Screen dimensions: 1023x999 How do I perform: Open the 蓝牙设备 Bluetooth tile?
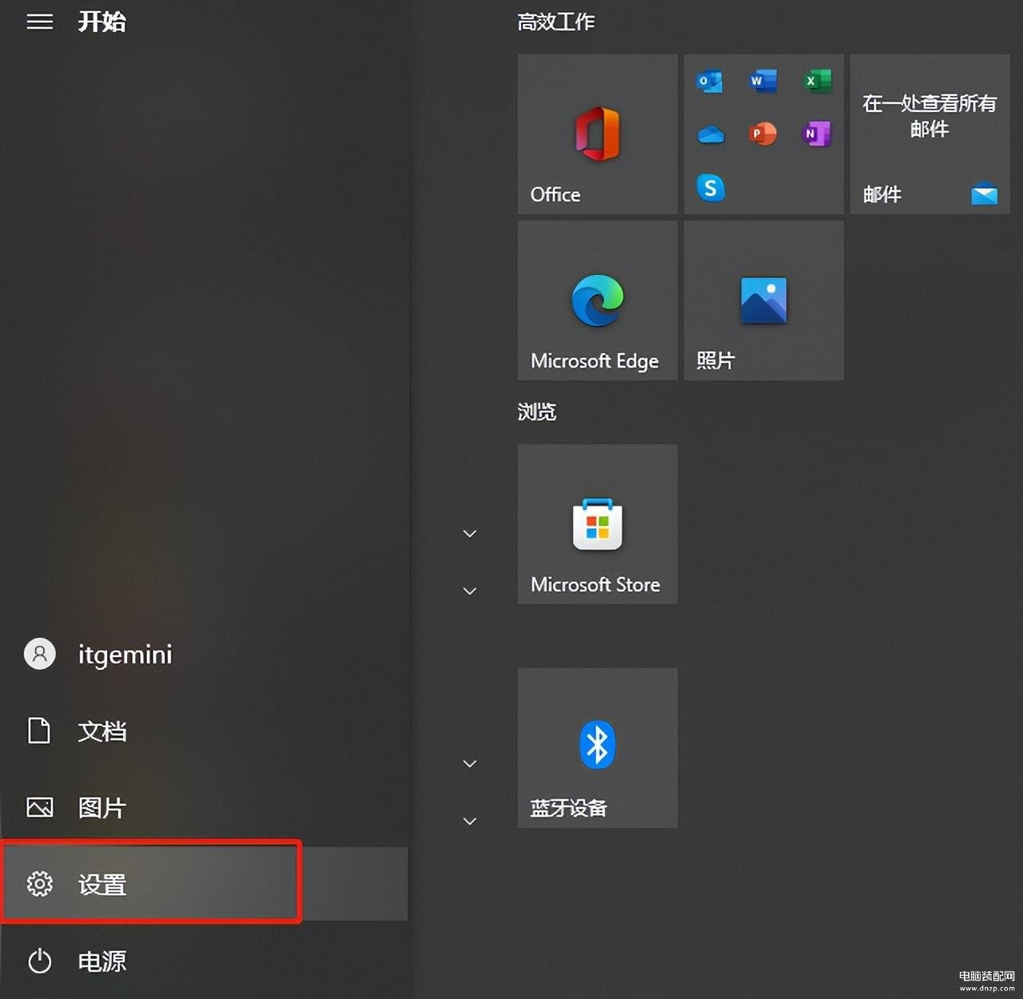click(597, 748)
